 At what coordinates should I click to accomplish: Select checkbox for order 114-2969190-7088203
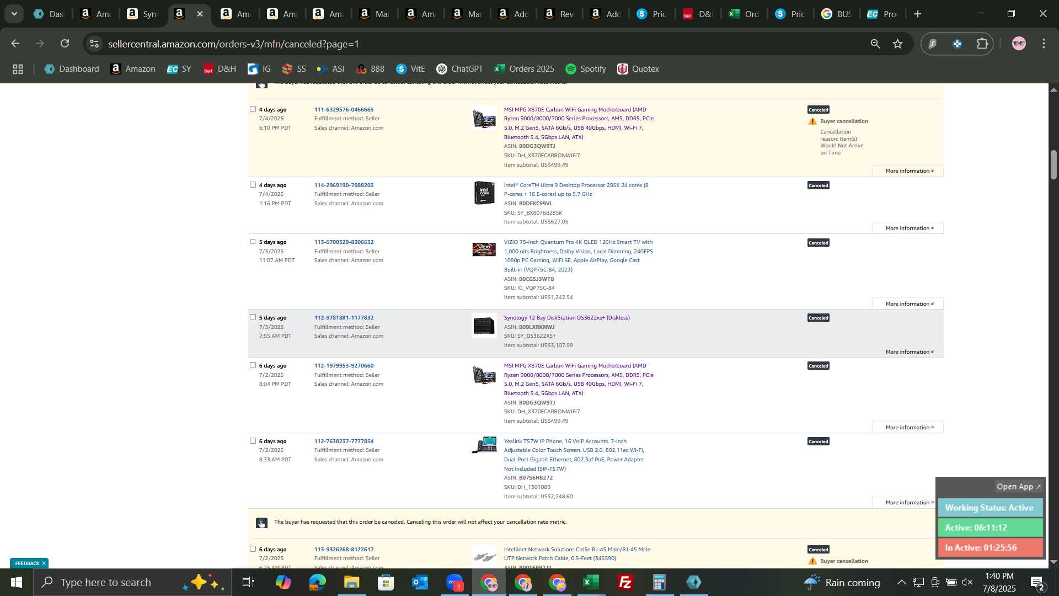point(253,185)
